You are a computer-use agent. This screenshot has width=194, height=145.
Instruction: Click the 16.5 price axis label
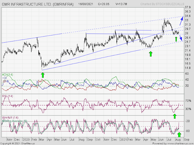[x=188, y=64]
